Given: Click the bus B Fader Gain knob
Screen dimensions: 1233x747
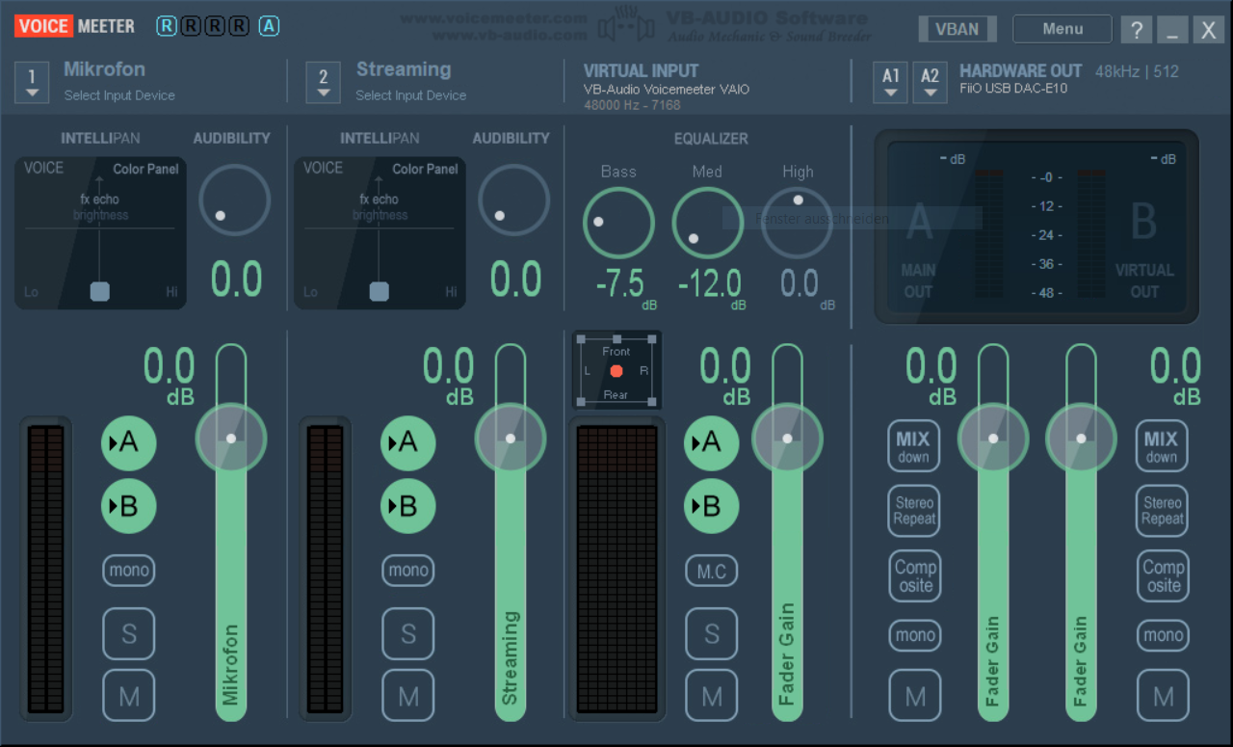Looking at the screenshot, I should (1081, 438).
